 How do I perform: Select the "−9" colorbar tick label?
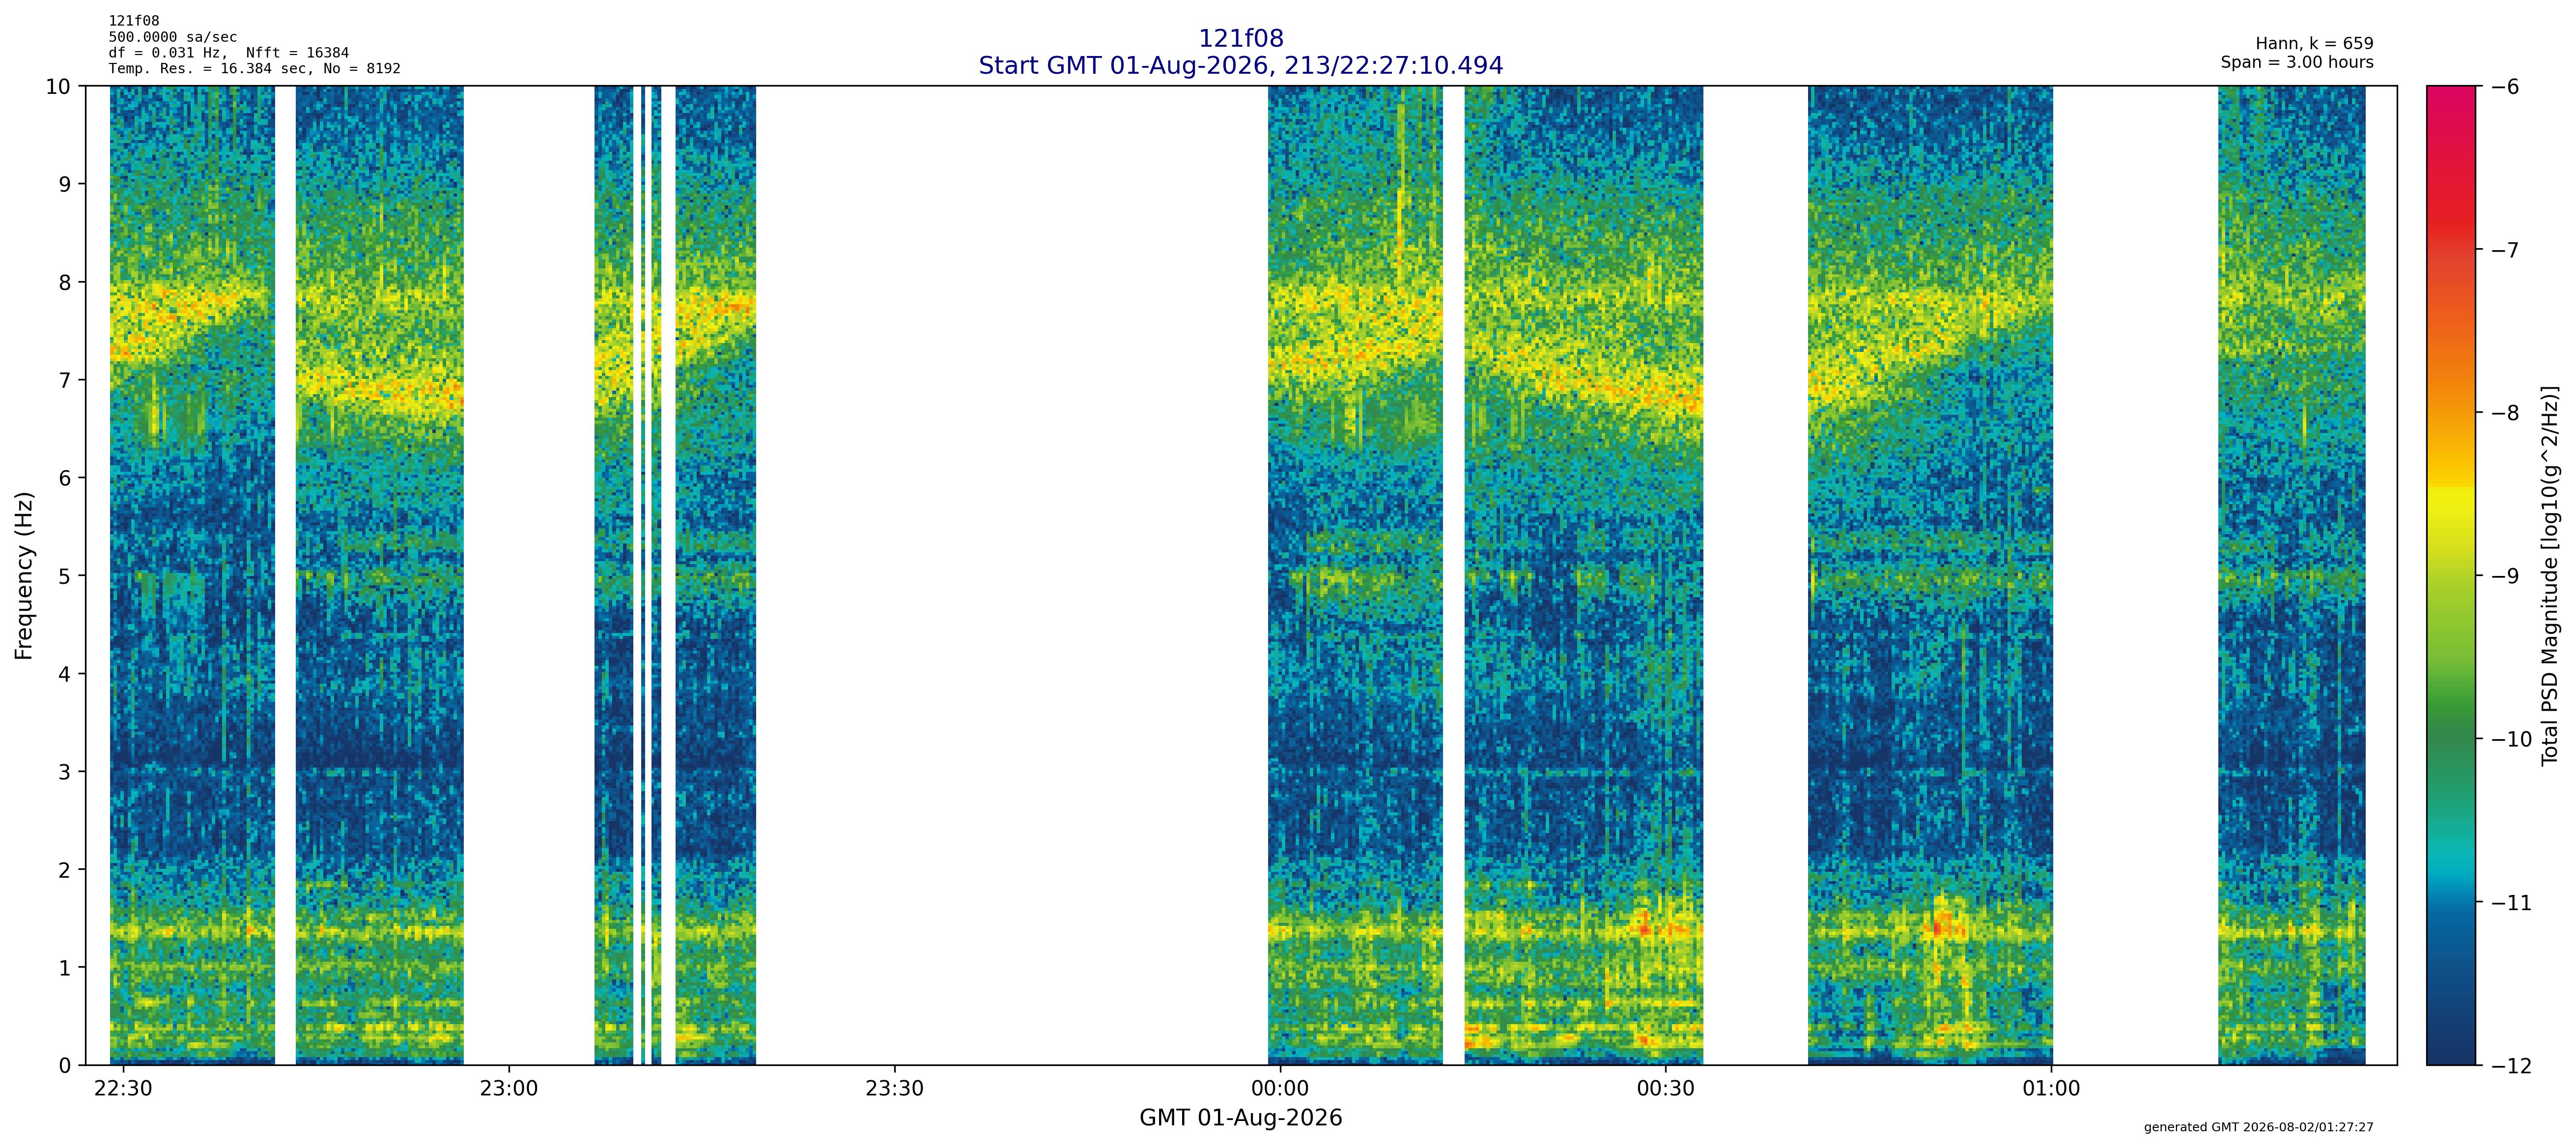click(x=2505, y=576)
